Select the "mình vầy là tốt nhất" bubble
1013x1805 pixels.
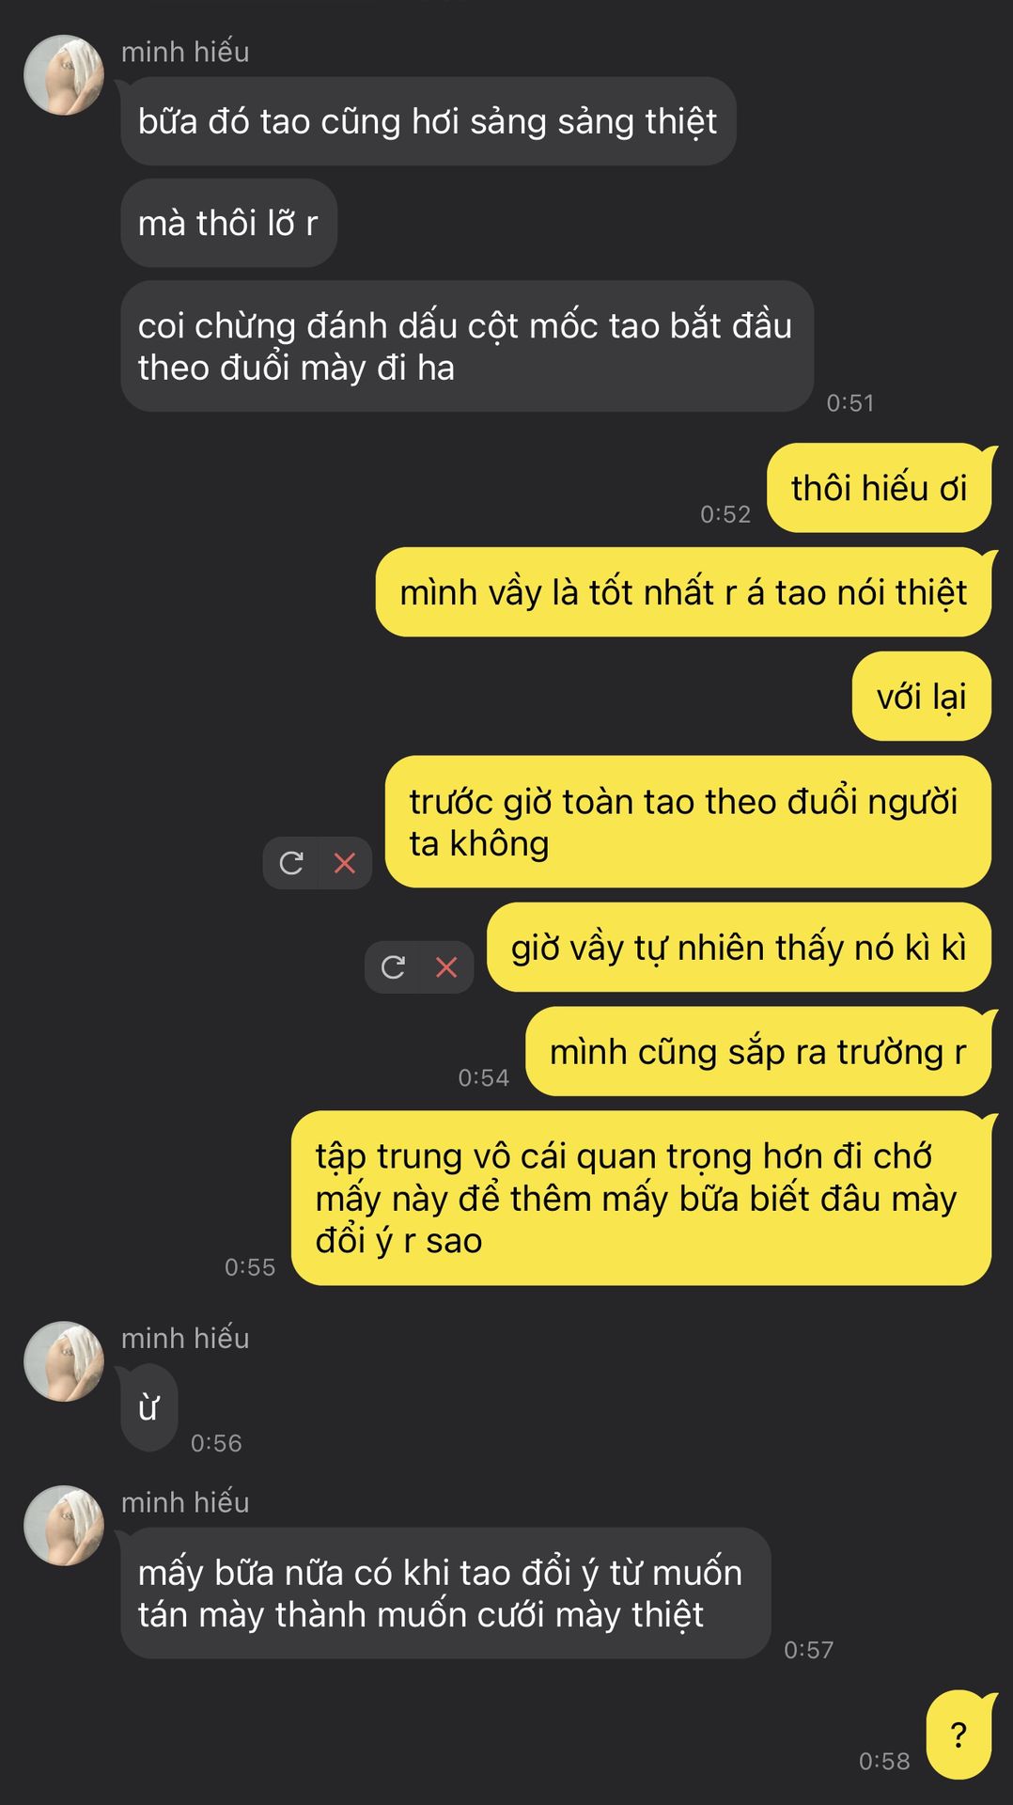684,592
